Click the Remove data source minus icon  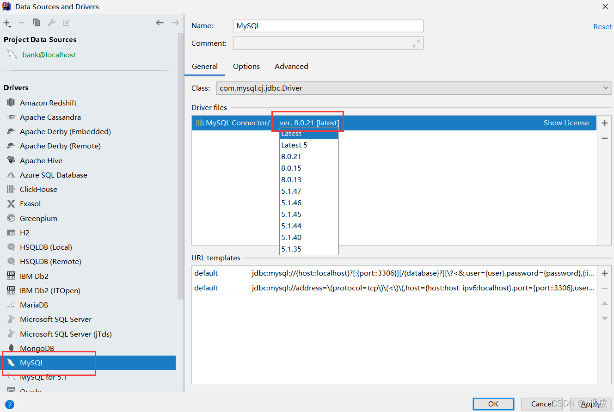[x=21, y=22]
